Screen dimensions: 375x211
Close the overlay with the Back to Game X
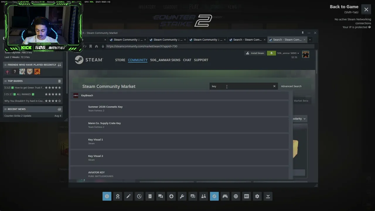tap(366, 10)
